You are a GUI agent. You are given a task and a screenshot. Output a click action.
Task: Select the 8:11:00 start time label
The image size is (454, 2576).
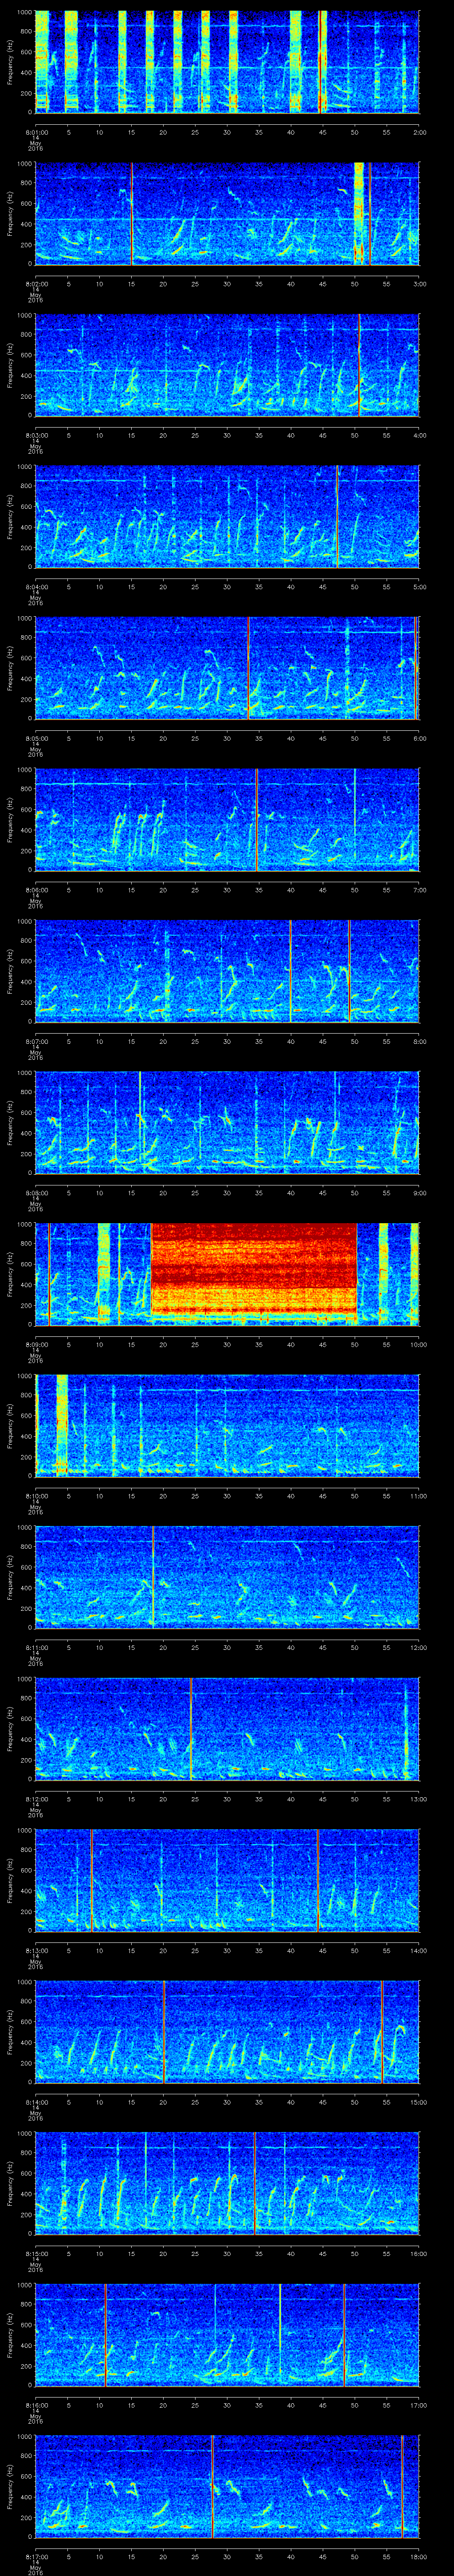[x=36, y=1647]
